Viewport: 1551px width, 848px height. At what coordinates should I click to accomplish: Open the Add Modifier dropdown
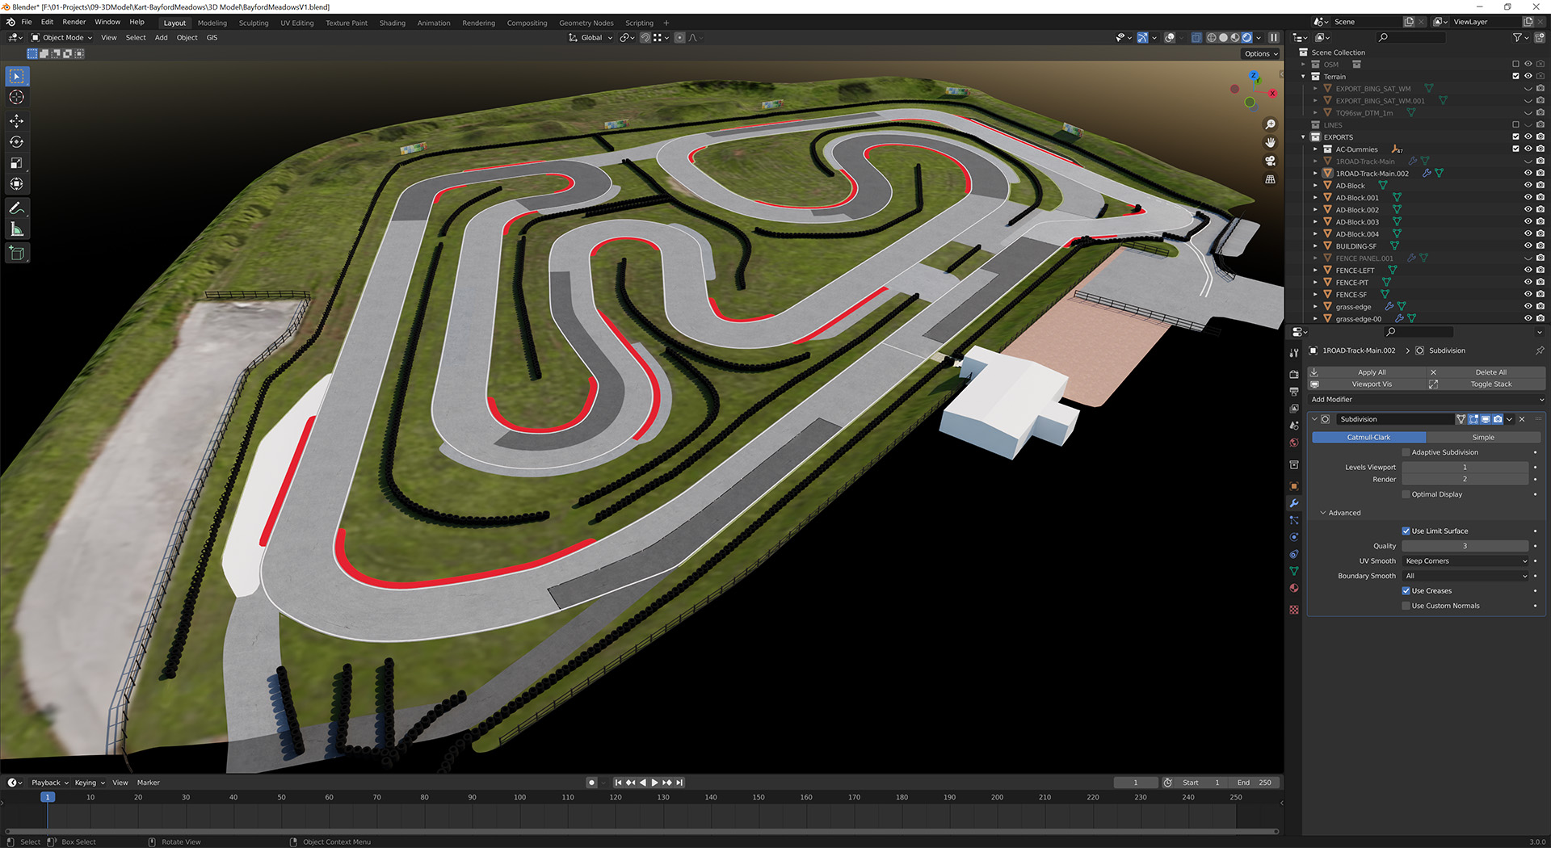pos(1426,400)
